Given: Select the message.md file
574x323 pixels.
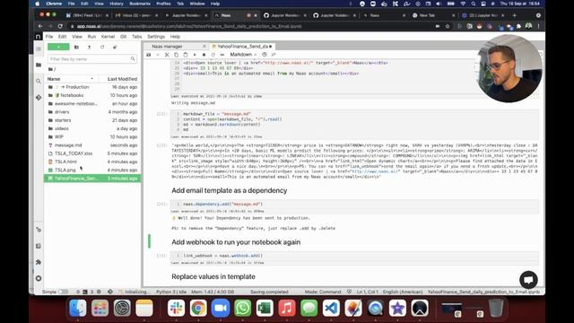Looking at the screenshot, I should pos(92,145).
